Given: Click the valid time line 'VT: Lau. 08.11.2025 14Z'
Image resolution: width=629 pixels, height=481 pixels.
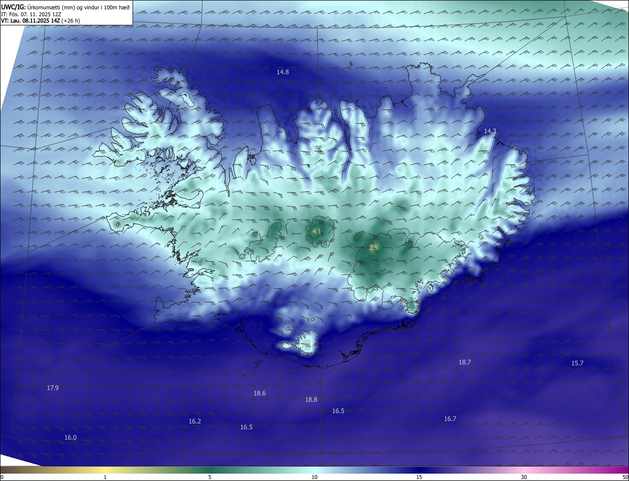Looking at the screenshot, I should [x=30, y=21].
